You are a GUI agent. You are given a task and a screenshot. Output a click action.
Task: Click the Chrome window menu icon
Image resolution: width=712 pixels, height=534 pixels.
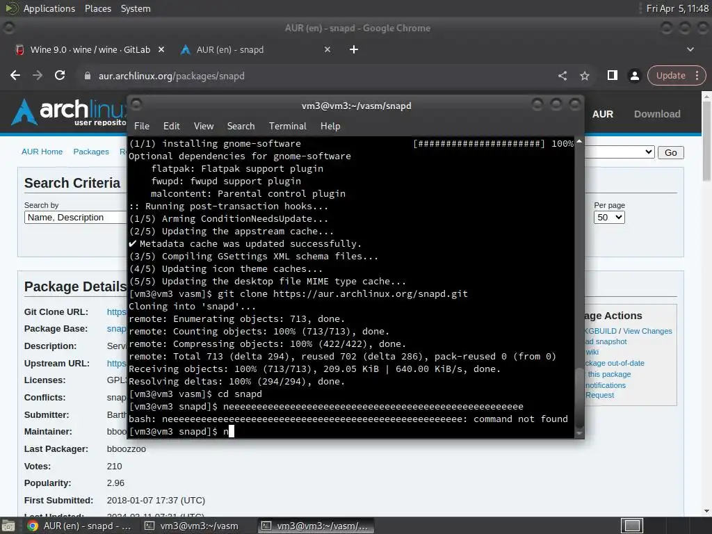[x=8, y=28]
